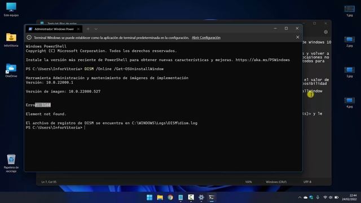Select the InforVitoria user folder icon
The width and height of the screenshot is (361, 203).
11,40
